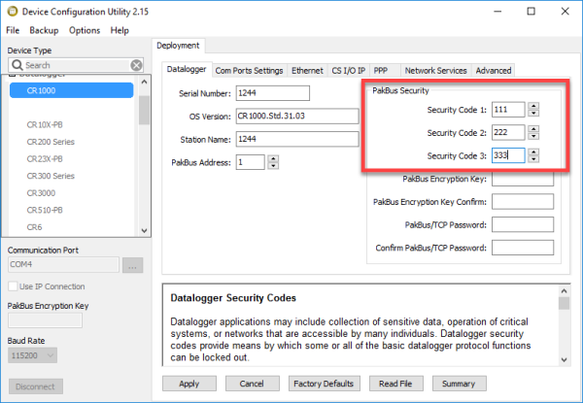Select CR6 device type
The height and width of the screenshot is (403, 583).
tap(34, 227)
